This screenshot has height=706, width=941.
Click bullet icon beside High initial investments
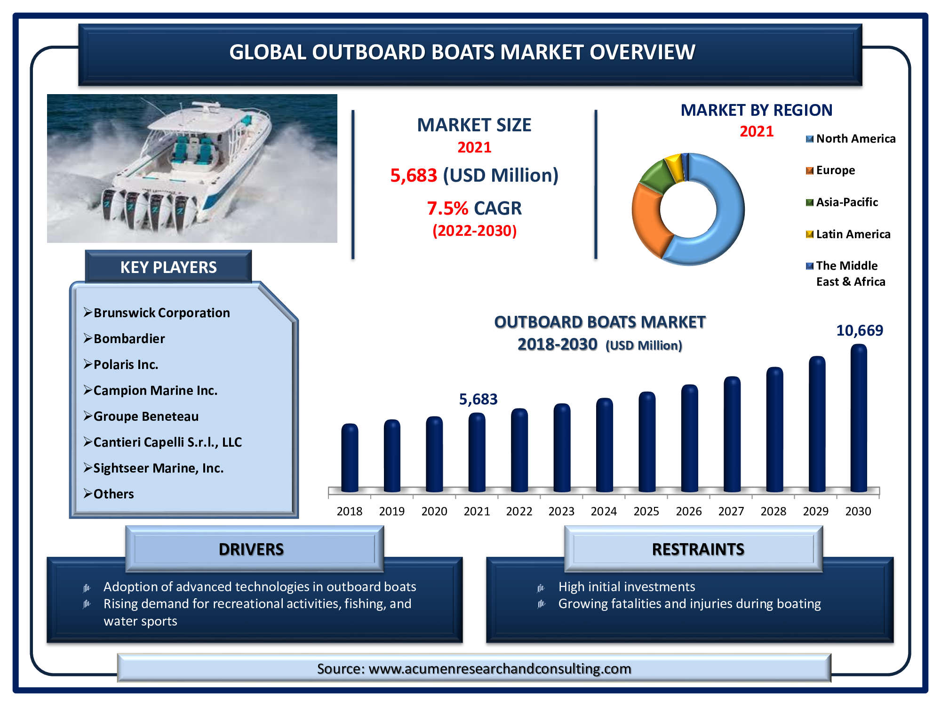click(x=541, y=587)
